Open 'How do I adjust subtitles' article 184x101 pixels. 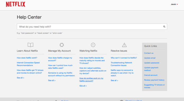tap(93, 71)
